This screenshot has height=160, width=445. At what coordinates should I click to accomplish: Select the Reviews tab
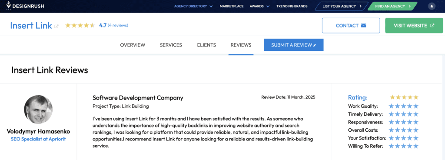pos(241,45)
